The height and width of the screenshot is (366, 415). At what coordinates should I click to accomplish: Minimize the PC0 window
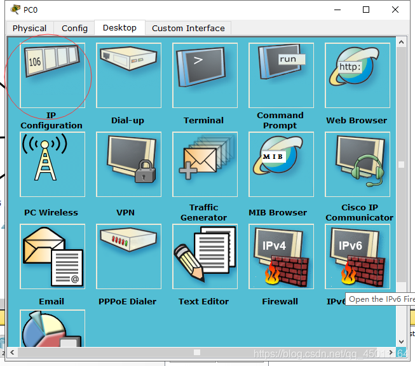click(x=337, y=10)
